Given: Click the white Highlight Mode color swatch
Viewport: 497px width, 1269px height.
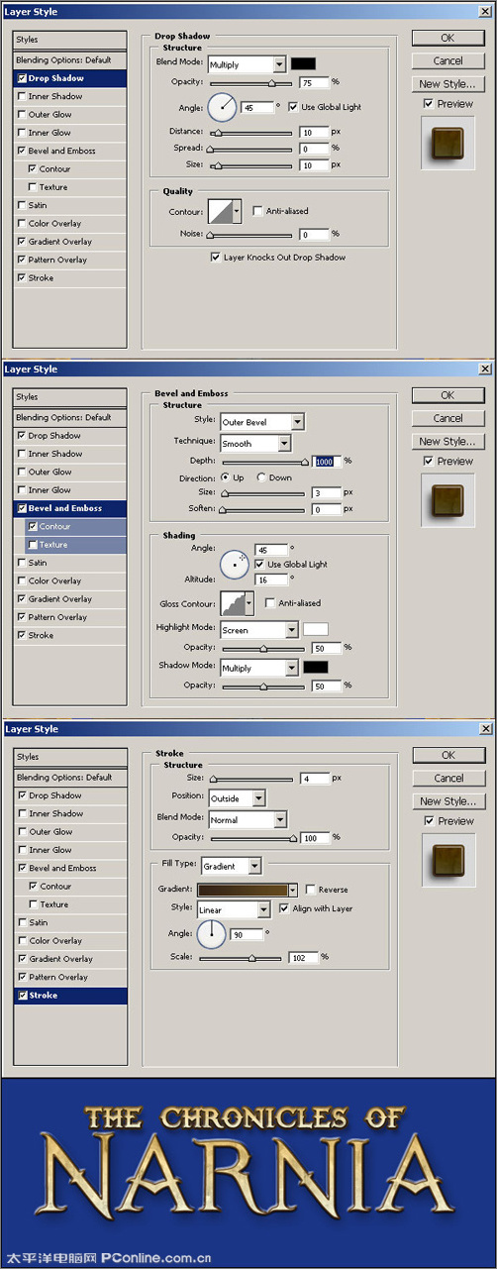Looking at the screenshot, I should (316, 629).
